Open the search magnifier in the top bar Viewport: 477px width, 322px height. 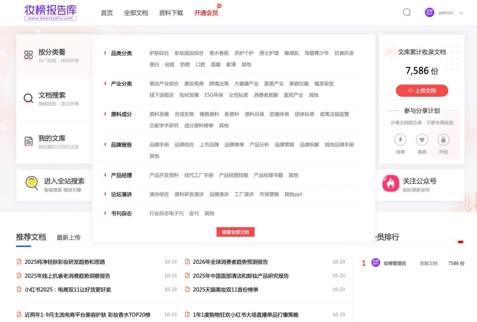(x=406, y=13)
